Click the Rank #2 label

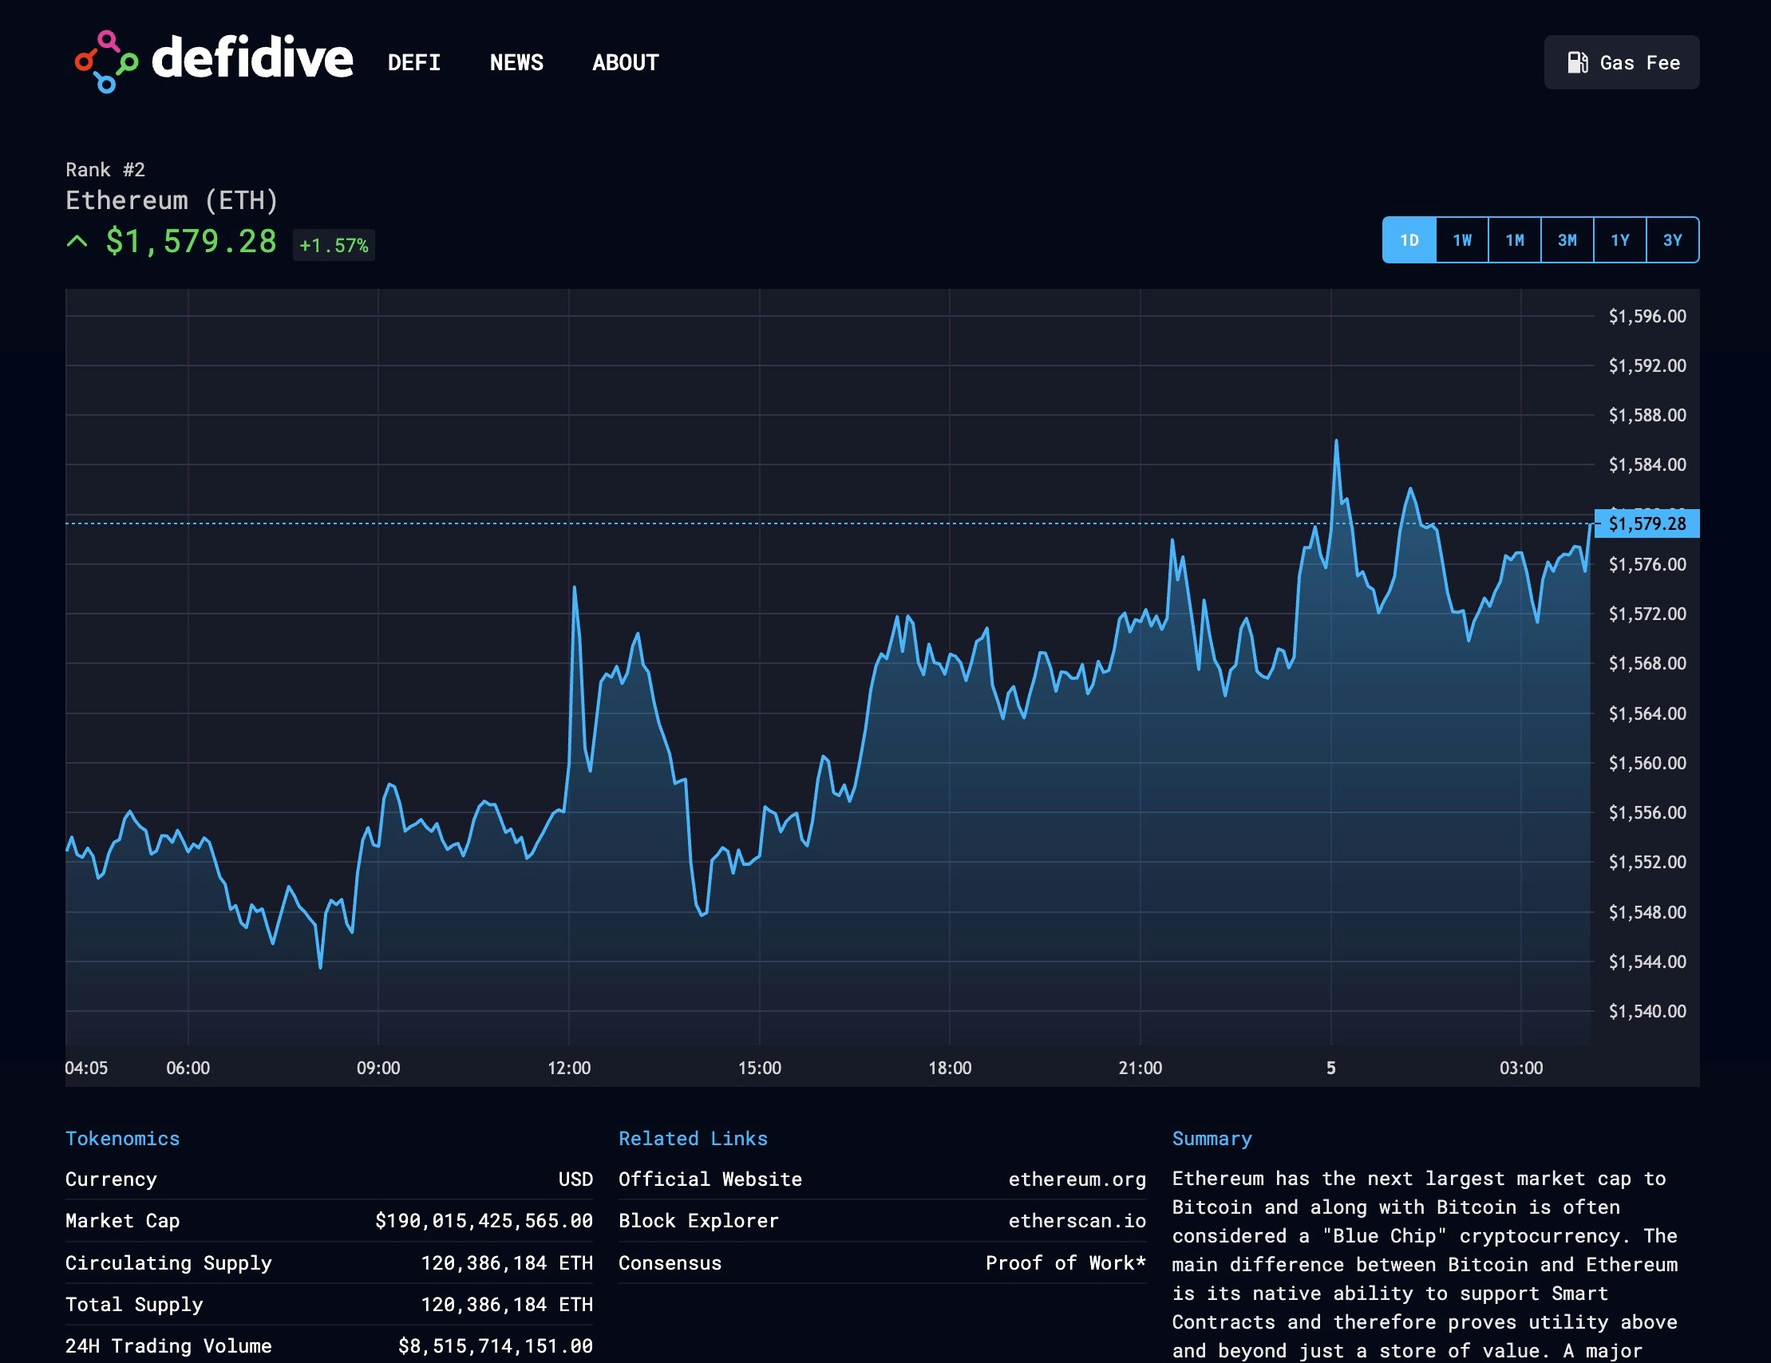105,169
